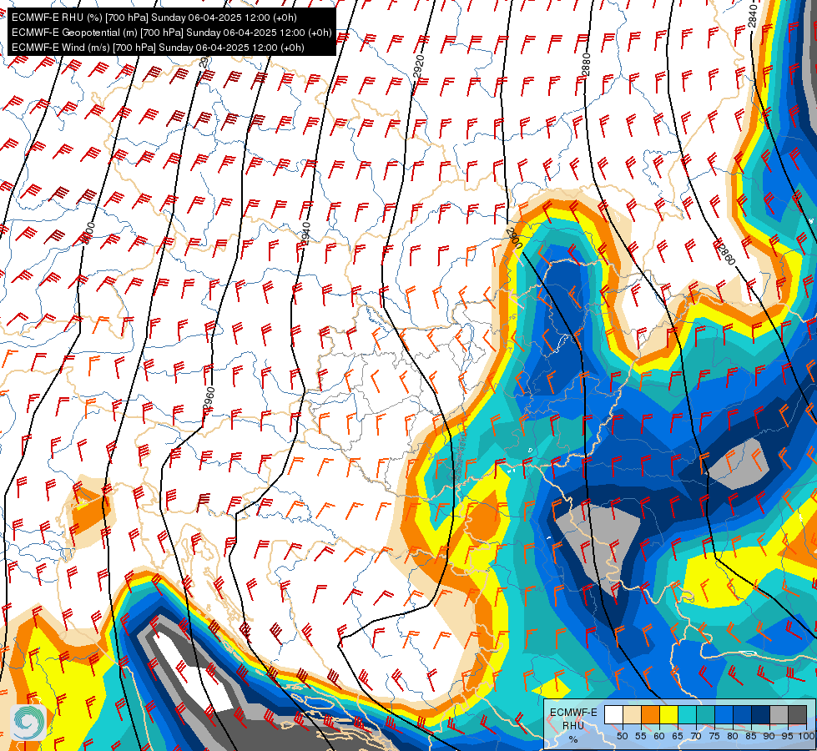Click the legend tick label '60'
The height and width of the screenshot is (751, 817).
click(659, 736)
